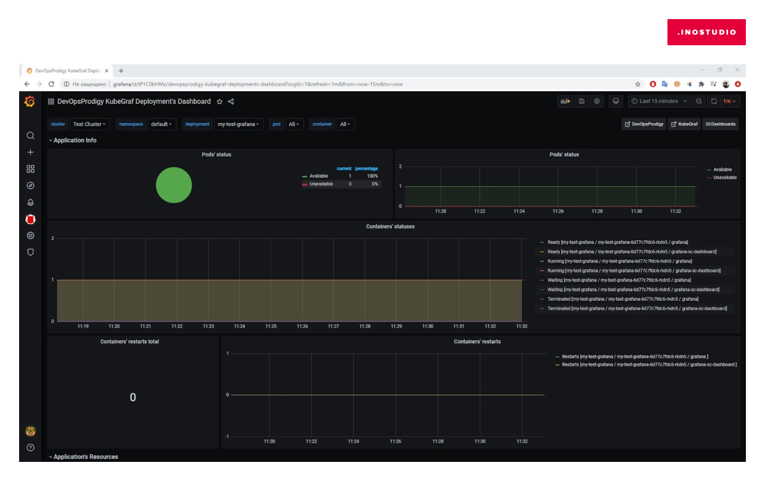Zoom out time range magnifier icon

pos(699,101)
